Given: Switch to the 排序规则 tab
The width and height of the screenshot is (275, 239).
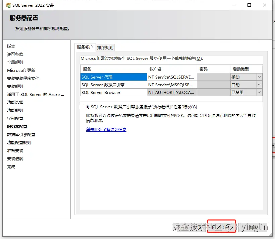Looking at the screenshot, I should coord(105,47).
